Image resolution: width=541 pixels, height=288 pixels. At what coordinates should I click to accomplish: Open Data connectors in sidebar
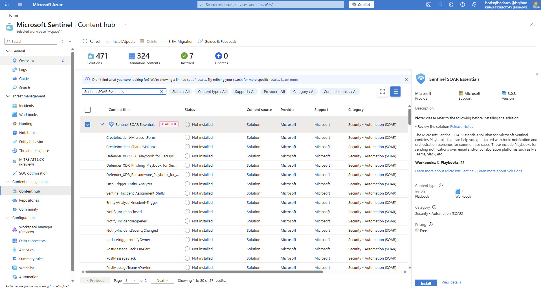pyautogui.click(x=32, y=241)
